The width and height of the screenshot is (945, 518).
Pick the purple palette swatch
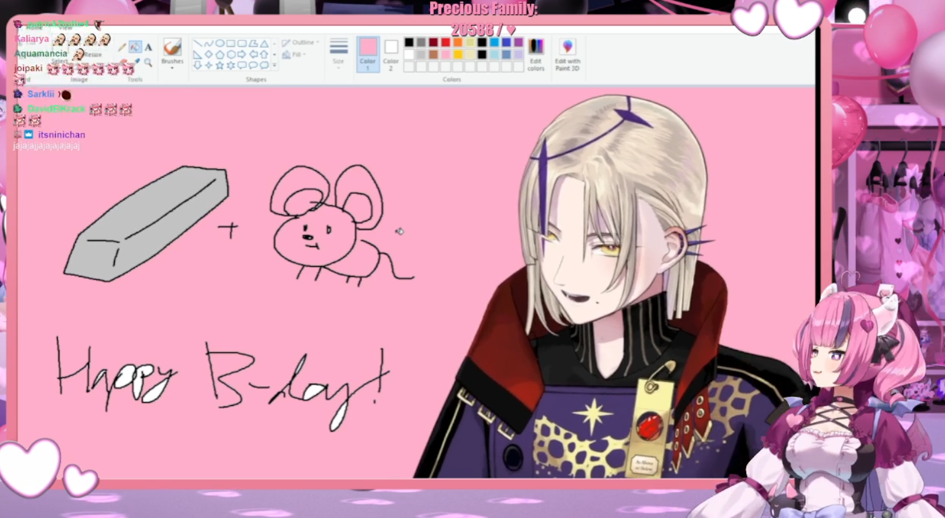519,42
